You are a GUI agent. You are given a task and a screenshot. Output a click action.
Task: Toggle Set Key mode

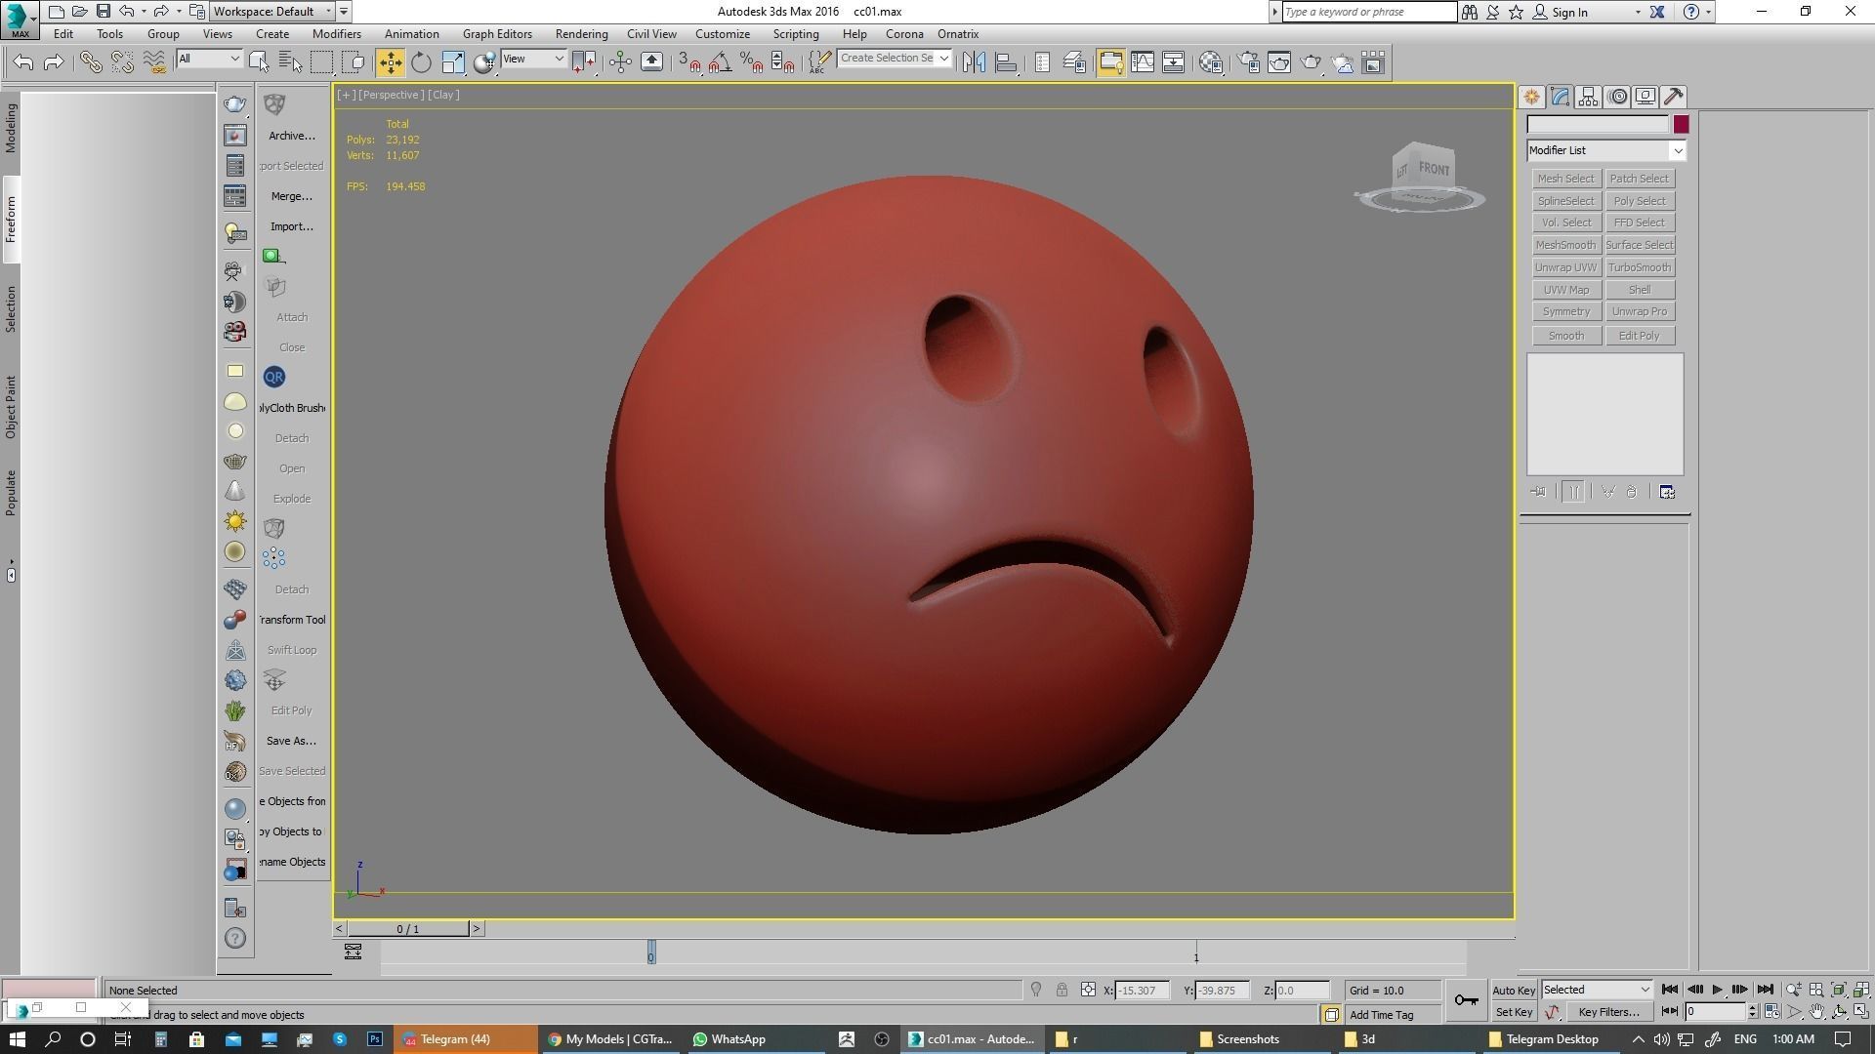(1514, 1012)
